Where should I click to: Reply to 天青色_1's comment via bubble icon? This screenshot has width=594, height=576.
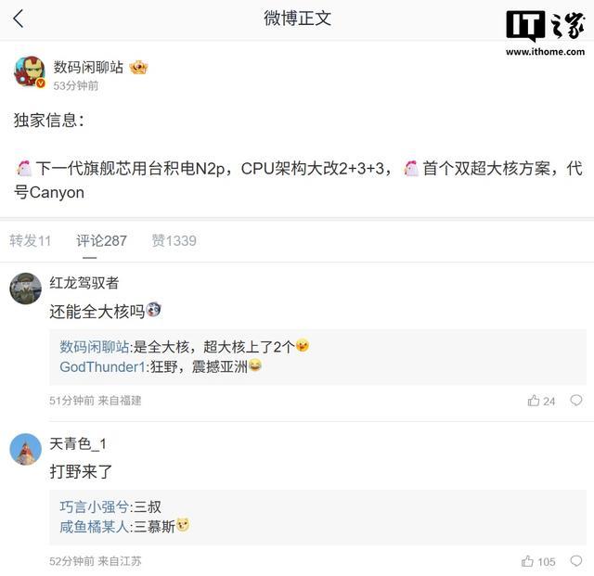click(576, 561)
